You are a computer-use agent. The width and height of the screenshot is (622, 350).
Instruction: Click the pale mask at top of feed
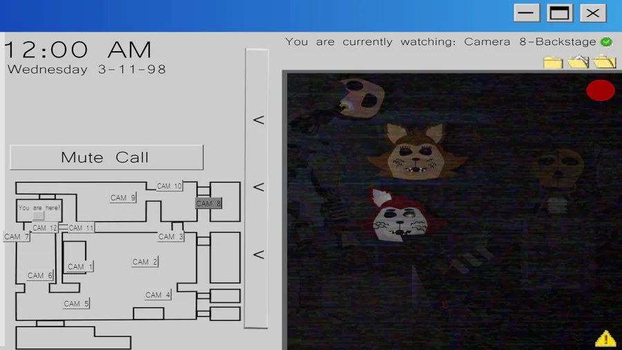pyautogui.click(x=361, y=98)
